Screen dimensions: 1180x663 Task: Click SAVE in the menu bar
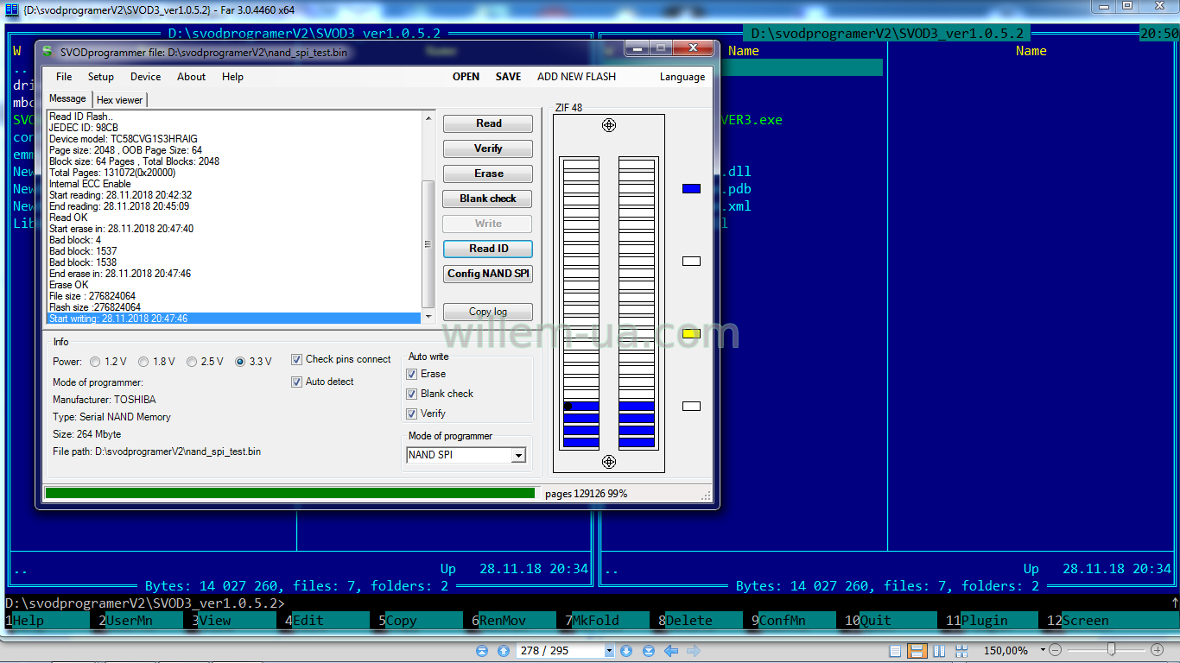pyautogui.click(x=509, y=77)
